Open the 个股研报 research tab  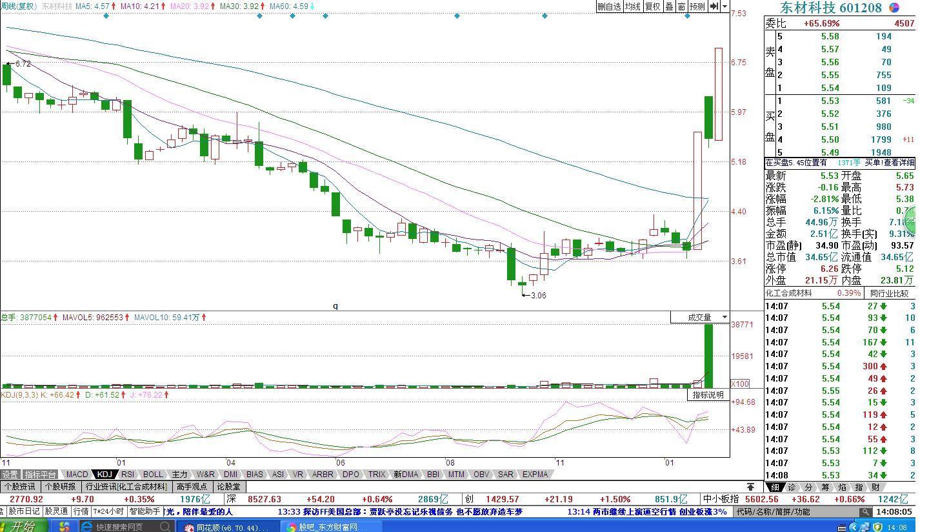(x=61, y=487)
